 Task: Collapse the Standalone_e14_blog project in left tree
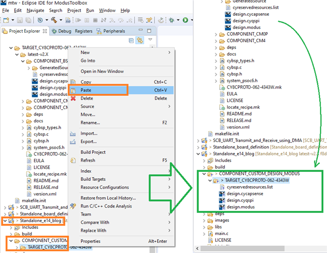(4, 221)
